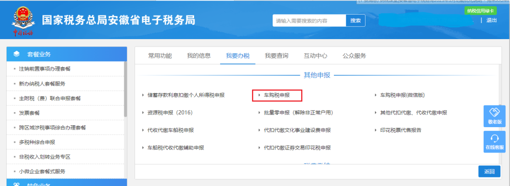Focus the search input field
The height and width of the screenshot is (186, 510).
pos(309,20)
